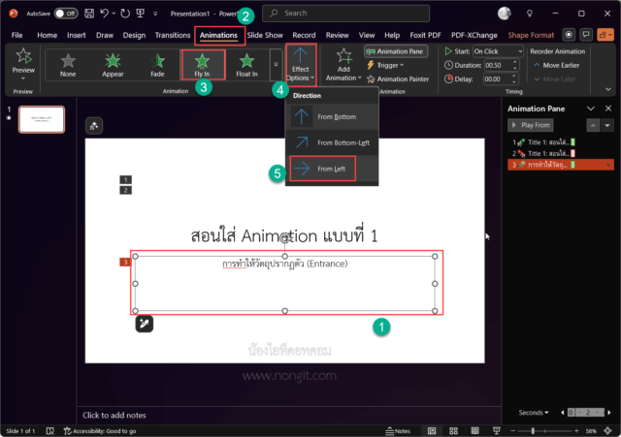
Task: Choose From Bottom-Left direction
Action: pyautogui.click(x=332, y=142)
